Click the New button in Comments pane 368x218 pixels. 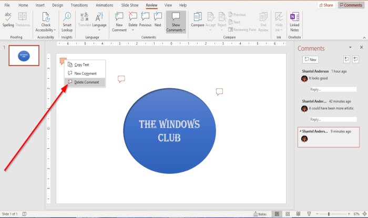[x=310, y=60]
